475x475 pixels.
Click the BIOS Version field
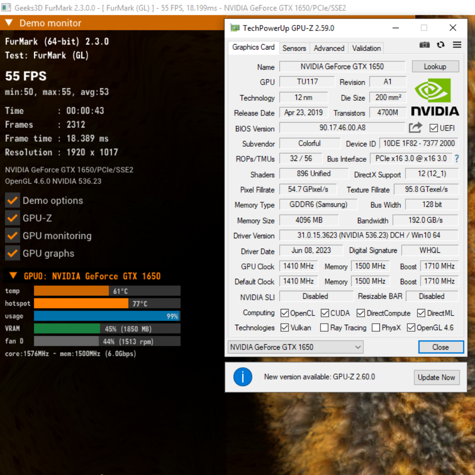click(342, 128)
